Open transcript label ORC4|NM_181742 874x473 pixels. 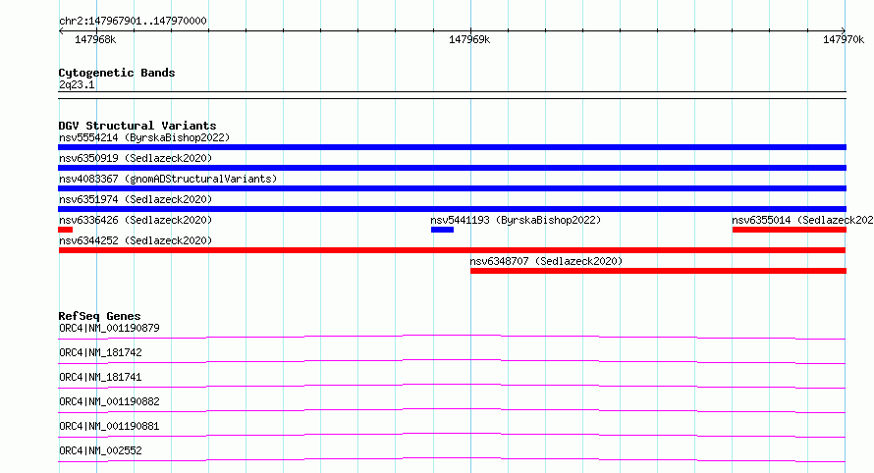(x=100, y=352)
